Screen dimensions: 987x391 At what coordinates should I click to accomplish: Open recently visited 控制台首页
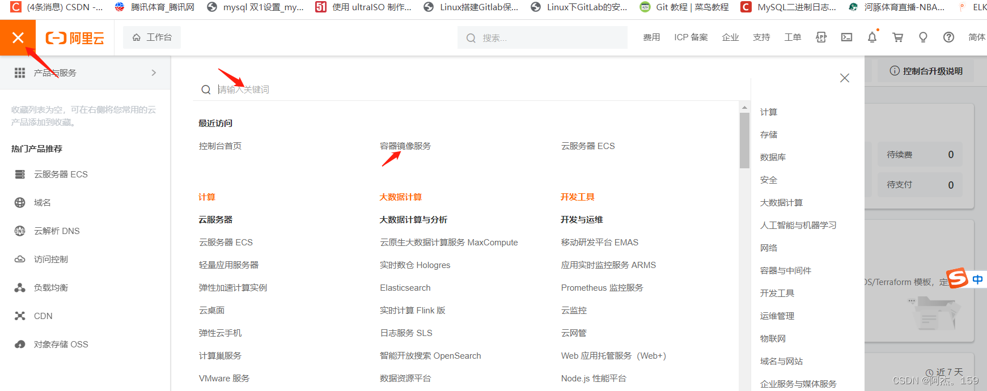[220, 146]
